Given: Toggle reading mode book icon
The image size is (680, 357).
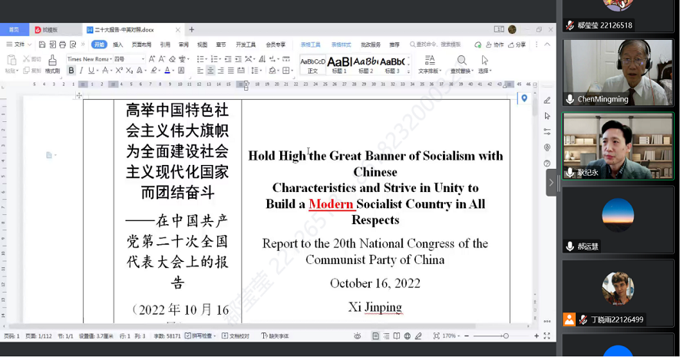Looking at the screenshot, I should coord(397,336).
